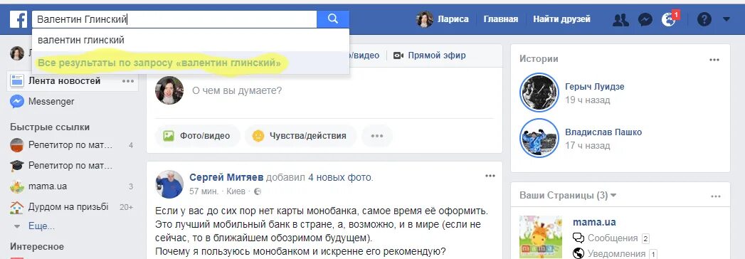Click the search magnifier button
This screenshot has height=259, width=745.
pyautogui.click(x=333, y=19)
